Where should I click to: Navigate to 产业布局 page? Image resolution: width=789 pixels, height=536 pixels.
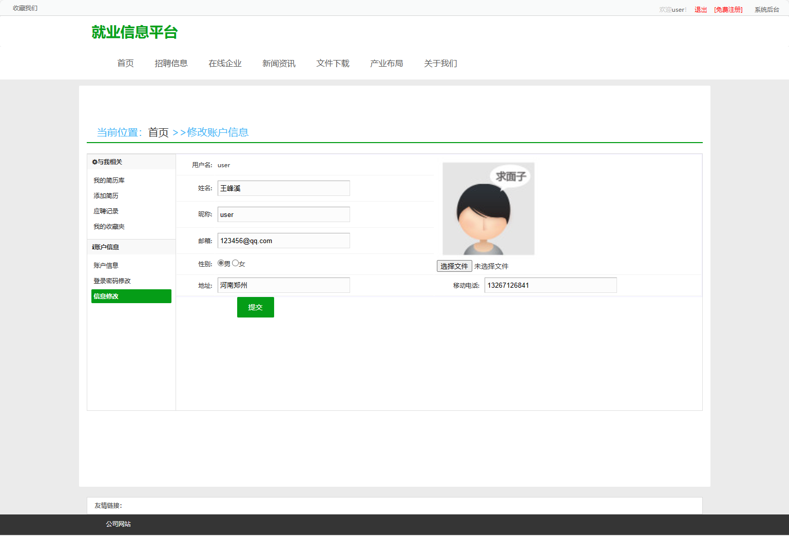click(387, 63)
